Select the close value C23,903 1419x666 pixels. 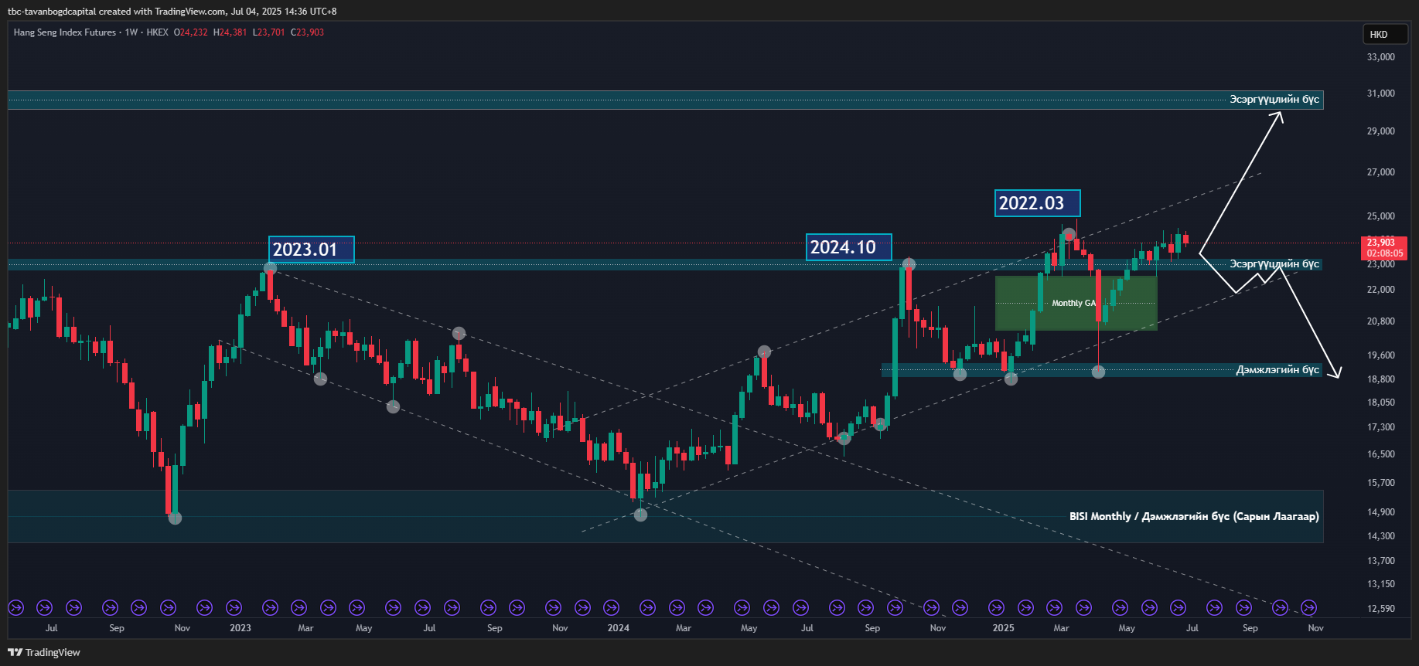point(307,32)
